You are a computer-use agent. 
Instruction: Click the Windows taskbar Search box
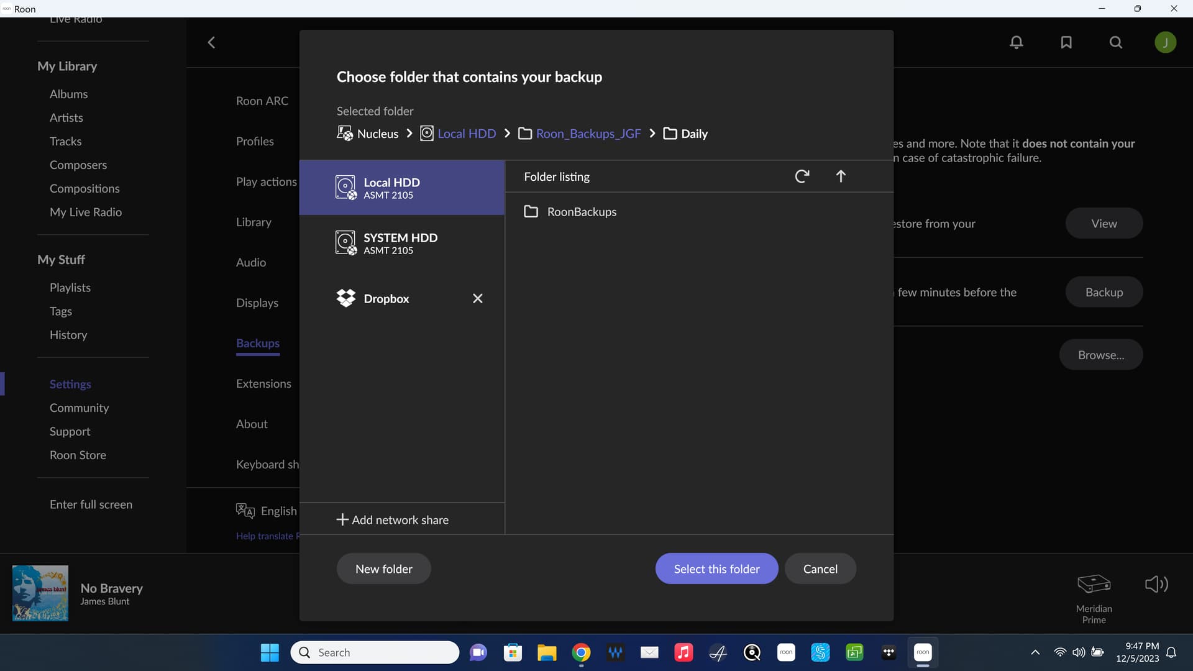coord(375,652)
